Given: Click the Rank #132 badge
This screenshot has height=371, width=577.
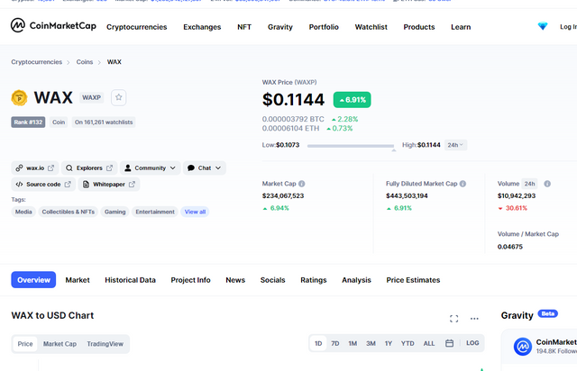Looking at the screenshot, I should [x=28, y=122].
